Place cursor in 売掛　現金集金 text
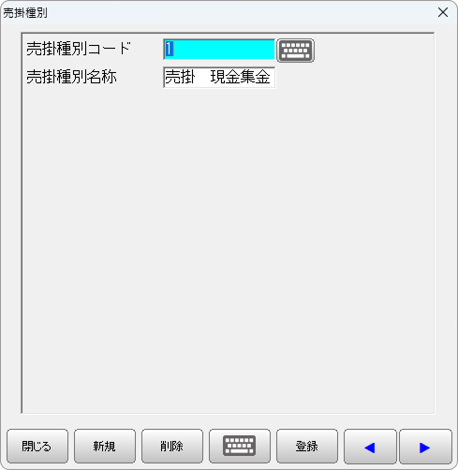 217,77
